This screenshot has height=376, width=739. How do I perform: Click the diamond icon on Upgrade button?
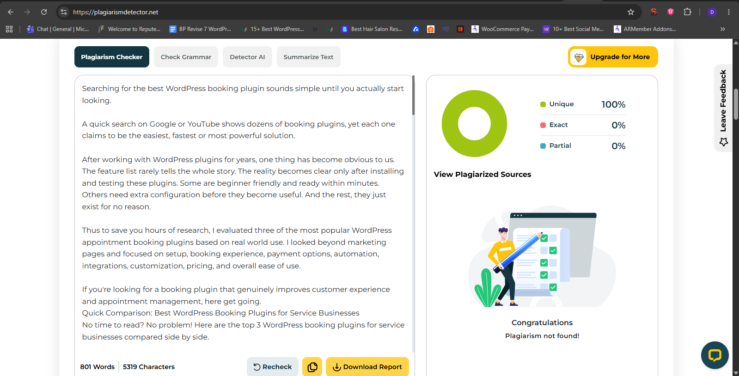pos(579,57)
